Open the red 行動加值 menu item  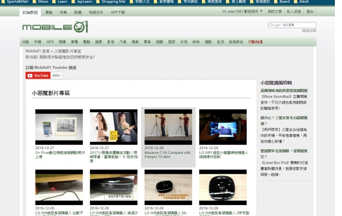click(256, 42)
